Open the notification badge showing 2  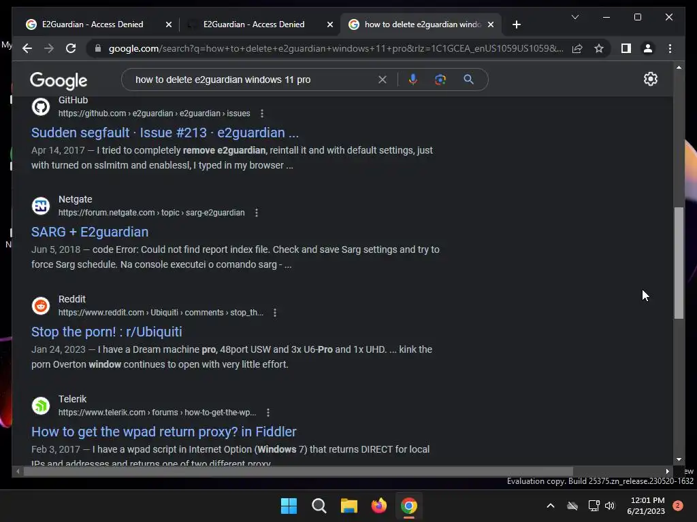tap(678, 506)
